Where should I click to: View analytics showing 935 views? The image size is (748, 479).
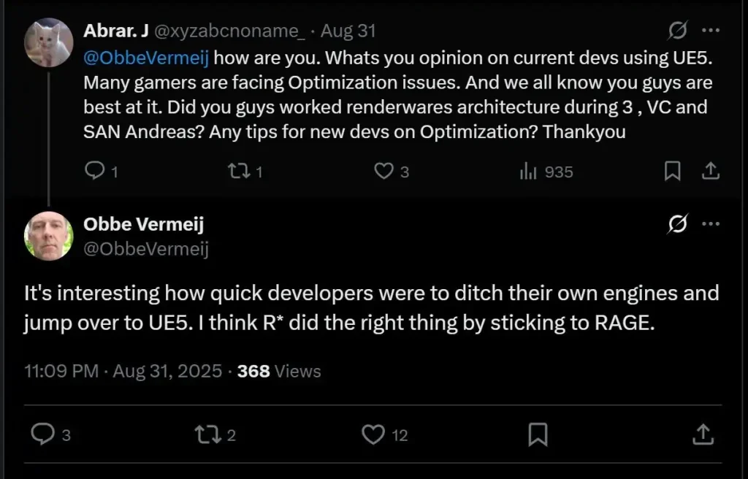click(527, 172)
